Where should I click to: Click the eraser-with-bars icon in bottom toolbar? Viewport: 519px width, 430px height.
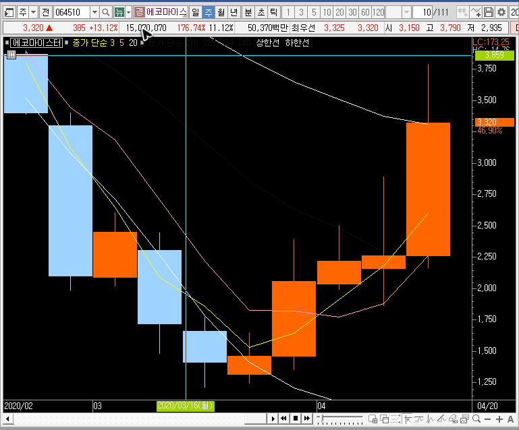(453, 419)
